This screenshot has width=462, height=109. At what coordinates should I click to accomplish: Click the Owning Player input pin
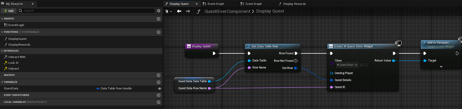tap(331, 73)
